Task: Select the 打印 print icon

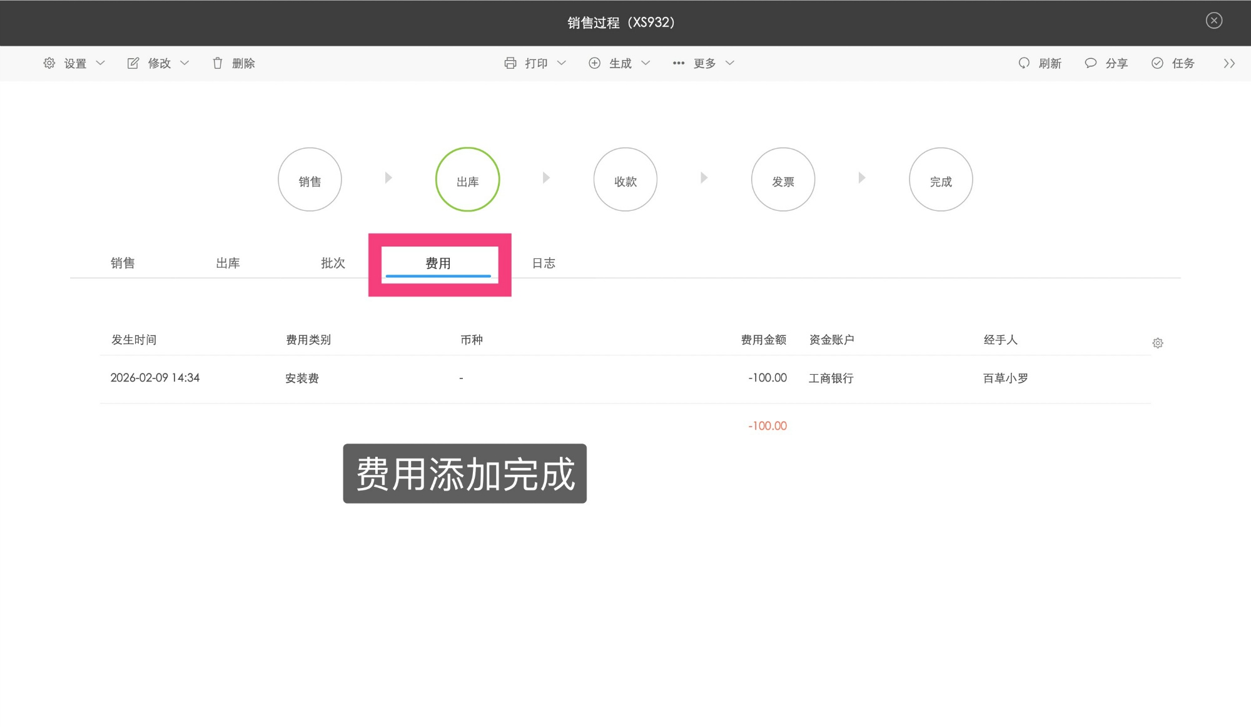Action: pyautogui.click(x=510, y=63)
